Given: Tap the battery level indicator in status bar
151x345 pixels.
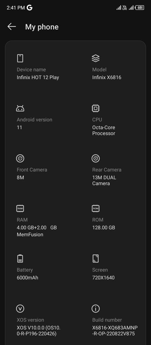Looking at the screenshot, I should point(140,8).
